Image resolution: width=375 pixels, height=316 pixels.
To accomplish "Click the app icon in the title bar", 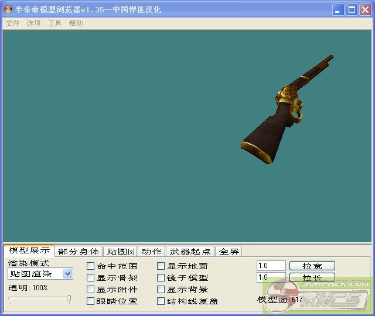I will pos(9,9).
